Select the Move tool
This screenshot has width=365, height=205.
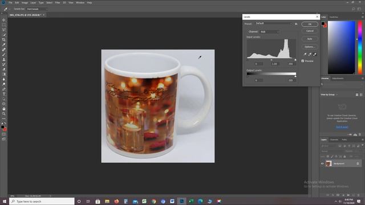(x=4, y=20)
